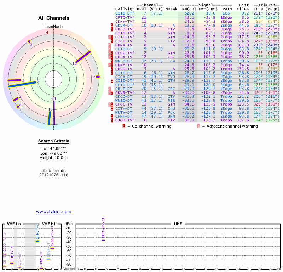Click the CFTO-TV-21 marker in the UHF spectrum

coord(103,240)
